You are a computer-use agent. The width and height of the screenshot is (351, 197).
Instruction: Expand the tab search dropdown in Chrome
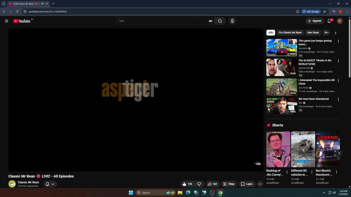(x=4, y=4)
